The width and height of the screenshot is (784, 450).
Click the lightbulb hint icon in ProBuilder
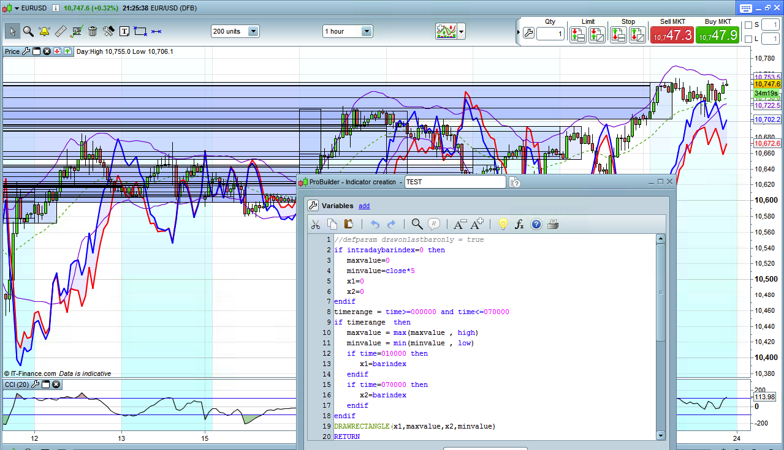point(503,224)
